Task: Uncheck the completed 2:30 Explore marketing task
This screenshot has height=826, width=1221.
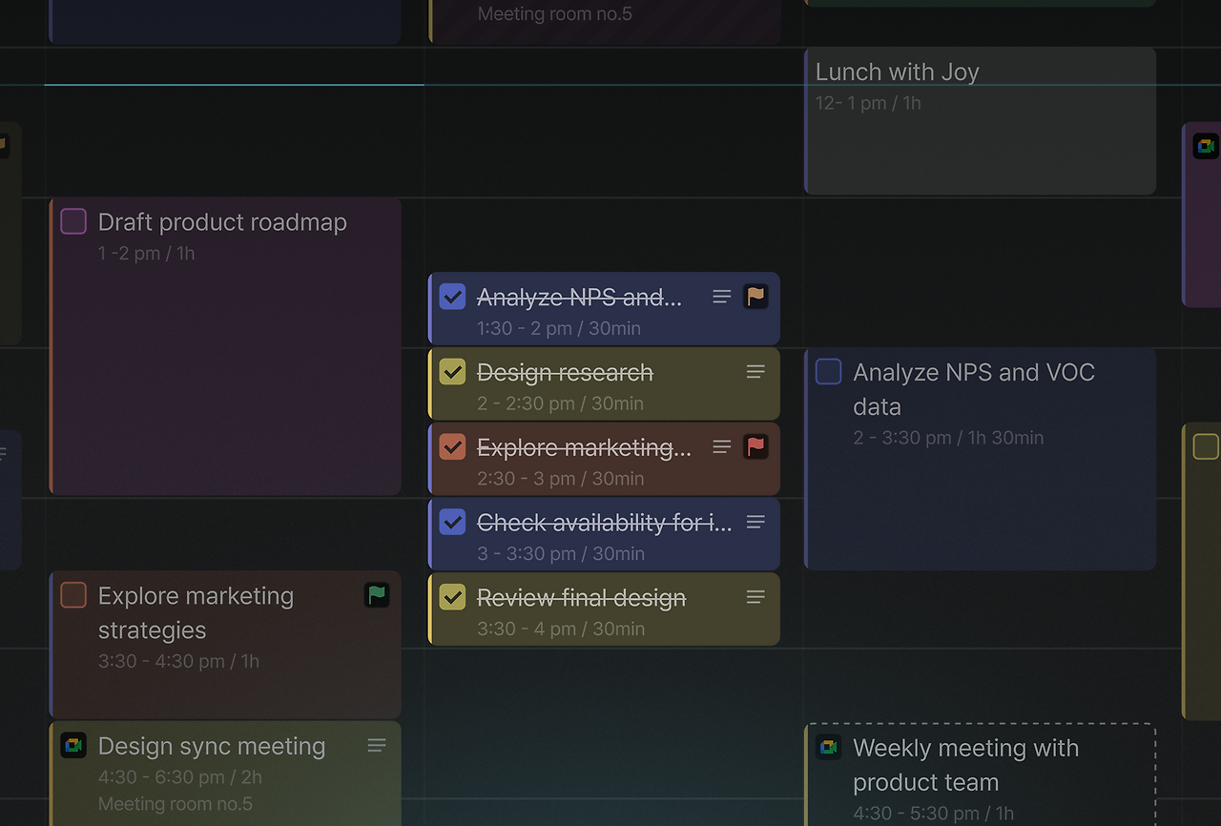Action: (452, 446)
